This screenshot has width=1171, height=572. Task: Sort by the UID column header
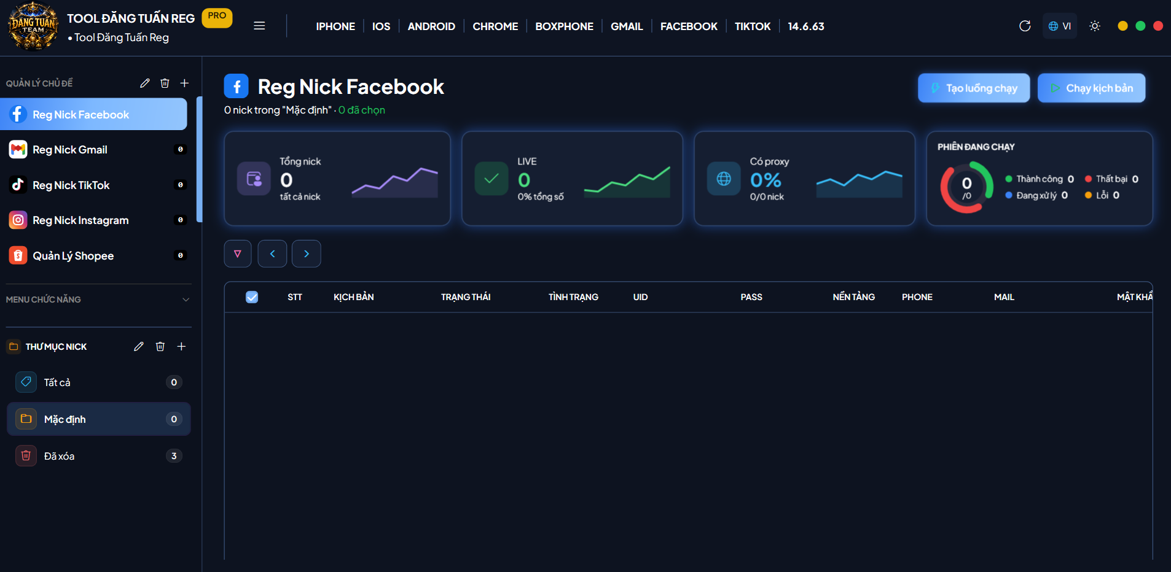[640, 297]
